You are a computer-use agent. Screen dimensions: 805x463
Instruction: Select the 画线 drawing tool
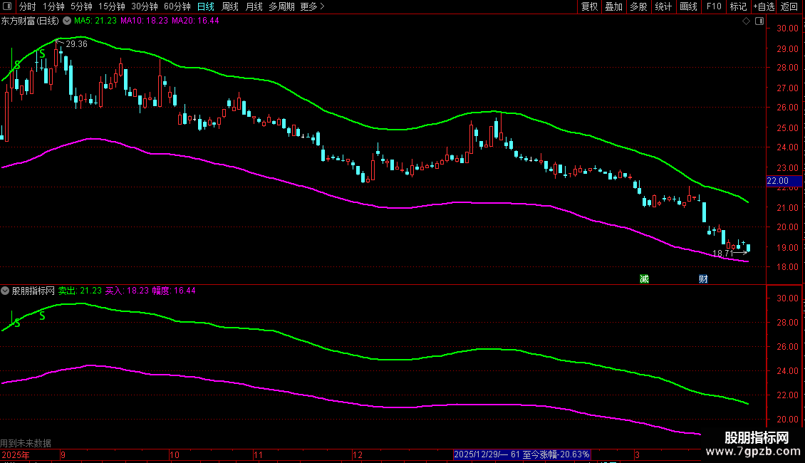click(x=689, y=6)
